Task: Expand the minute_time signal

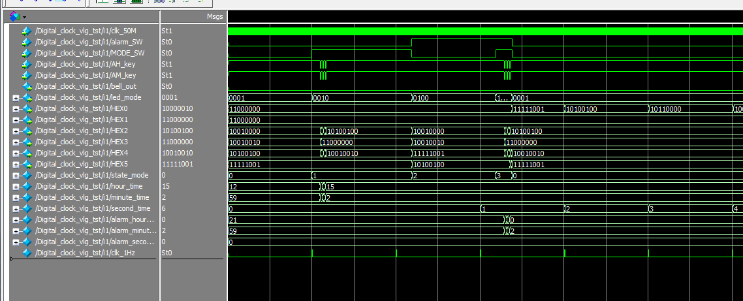Action: [x=16, y=198]
